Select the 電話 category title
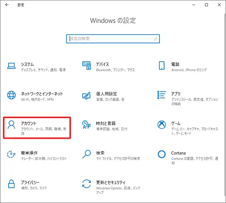 tap(175, 64)
